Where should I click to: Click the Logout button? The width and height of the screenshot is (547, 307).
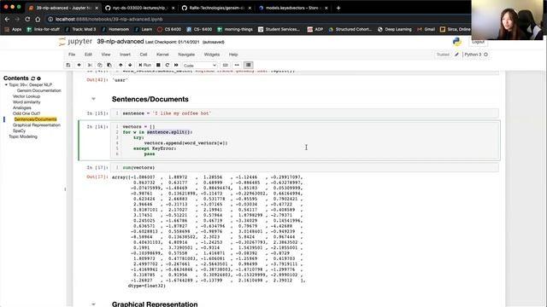[478, 42]
